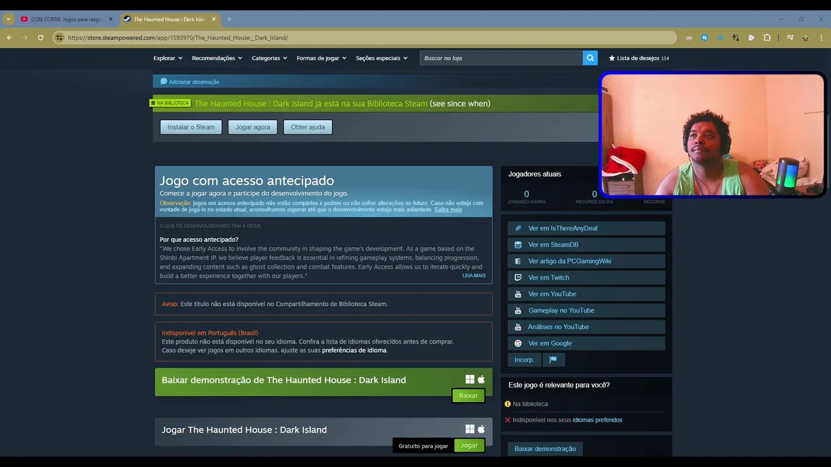Click idiomas preferidos link
This screenshot has width=831, height=467.
tap(597, 420)
